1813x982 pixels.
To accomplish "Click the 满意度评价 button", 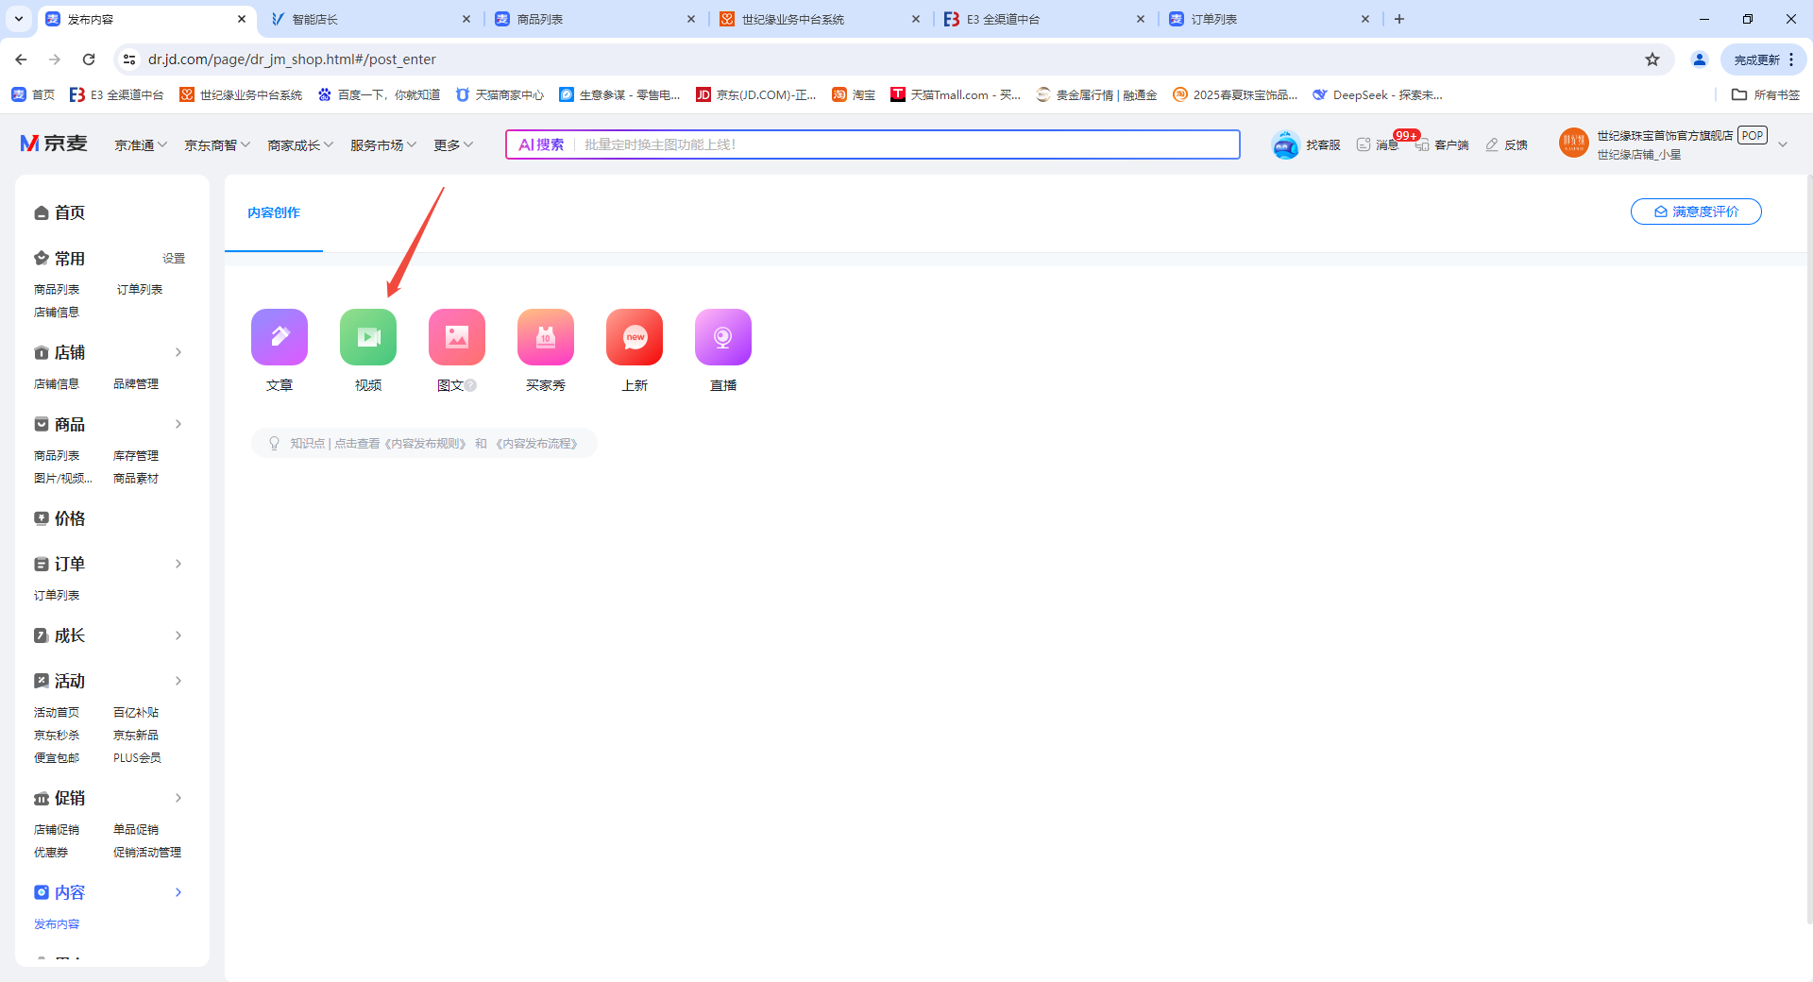I will pyautogui.click(x=1696, y=212).
